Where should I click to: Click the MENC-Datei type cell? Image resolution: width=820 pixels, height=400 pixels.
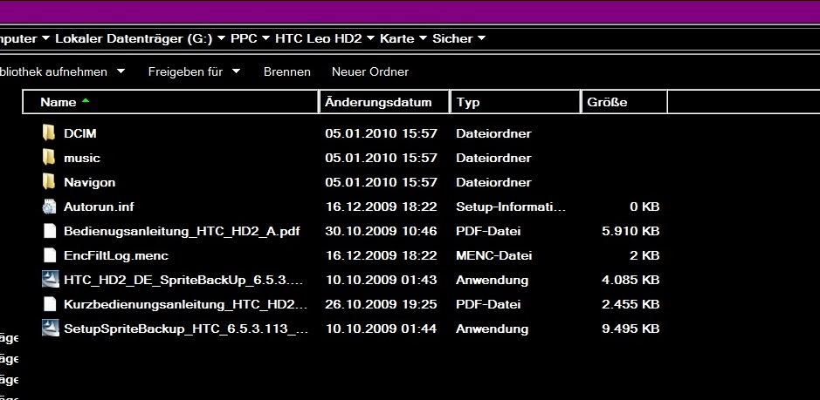[x=493, y=256]
